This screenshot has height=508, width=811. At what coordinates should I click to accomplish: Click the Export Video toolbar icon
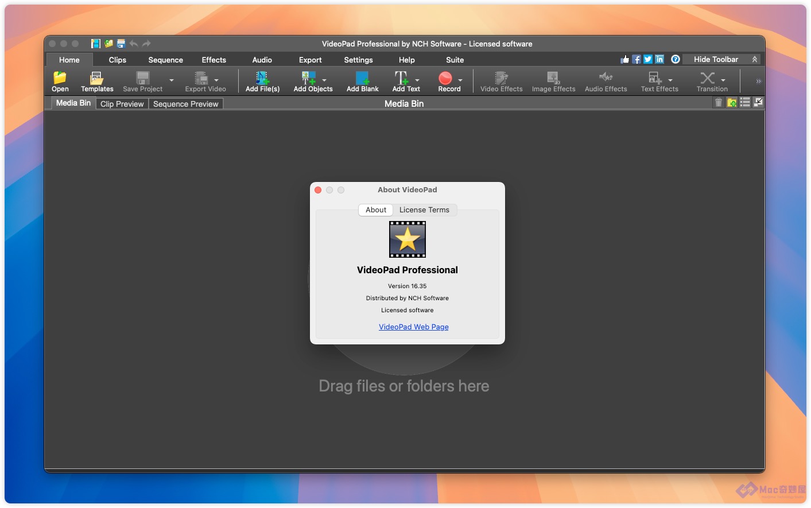[x=201, y=77]
